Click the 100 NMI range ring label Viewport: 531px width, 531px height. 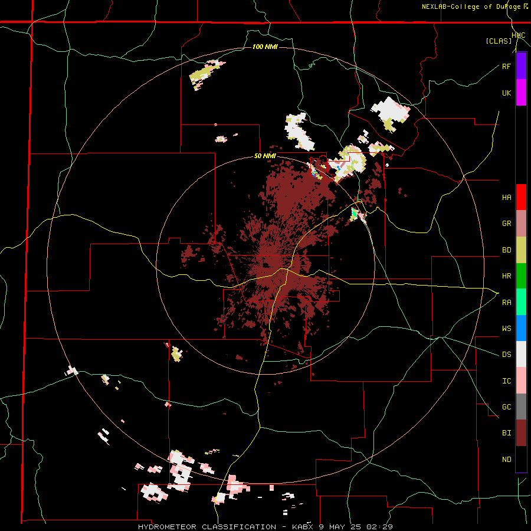[x=265, y=47]
